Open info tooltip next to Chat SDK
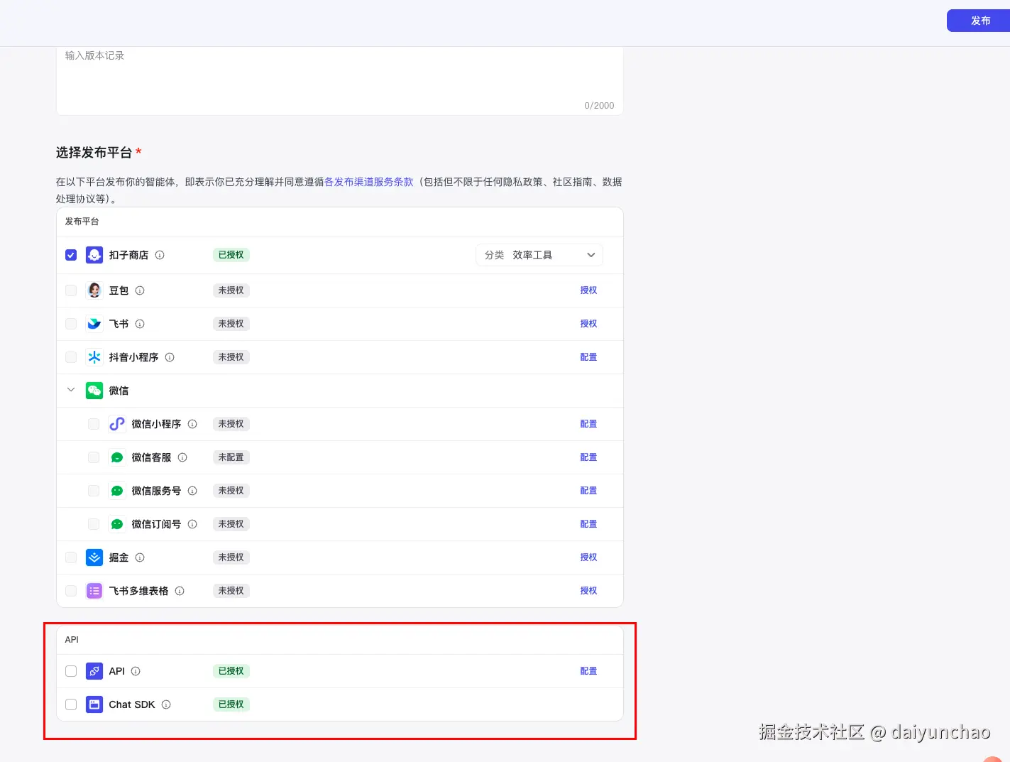The width and height of the screenshot is (1010, 762). click(x=166, y=704)
